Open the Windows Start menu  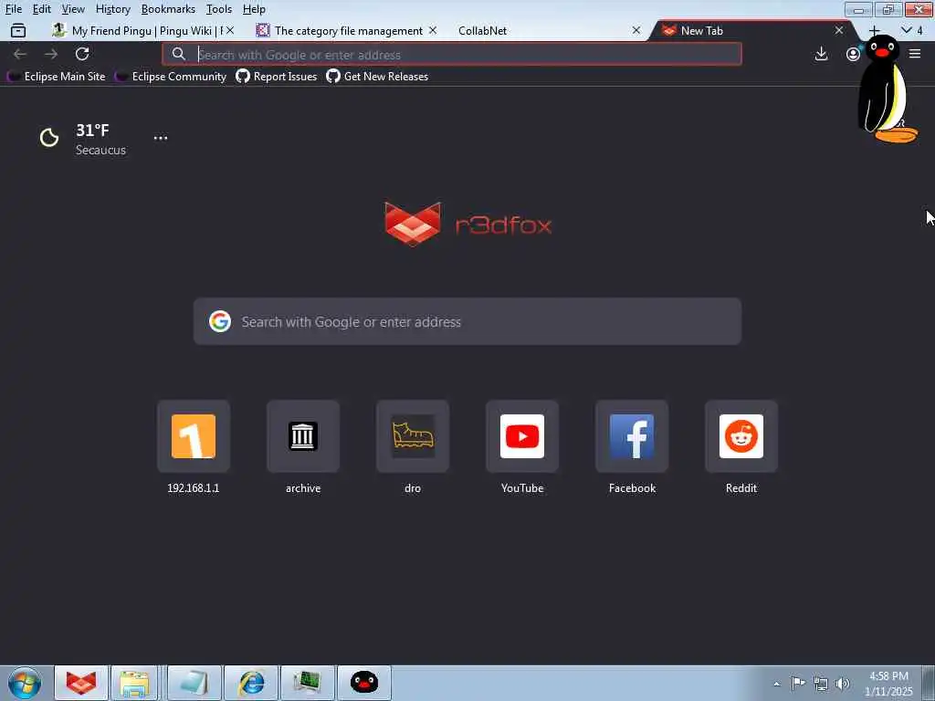pyautogui.click(x=25, y=683)
